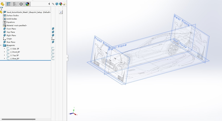Toggle Top_BP sketch visibility in display pane
Image resolution: width=222 pixels, height=121 pixels.
[53, 55]
